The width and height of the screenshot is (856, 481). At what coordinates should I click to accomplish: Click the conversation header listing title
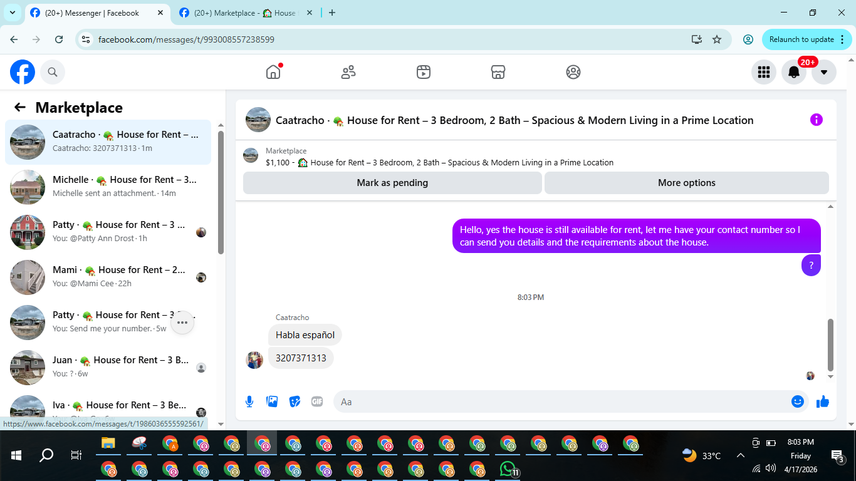pyautogui.click(x=514, y=120)
